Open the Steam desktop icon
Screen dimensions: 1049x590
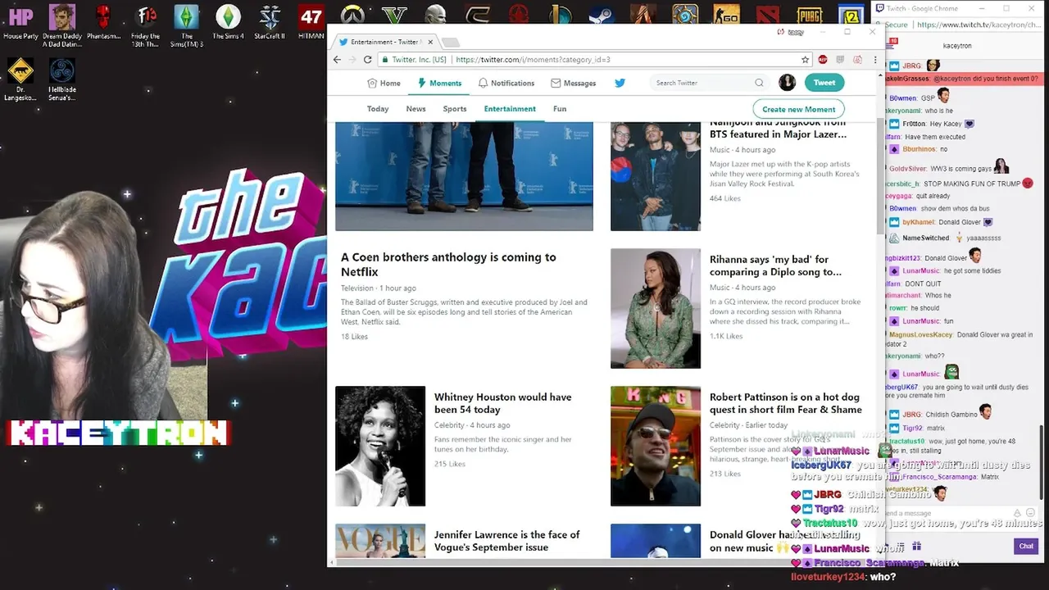click(602, 15)
